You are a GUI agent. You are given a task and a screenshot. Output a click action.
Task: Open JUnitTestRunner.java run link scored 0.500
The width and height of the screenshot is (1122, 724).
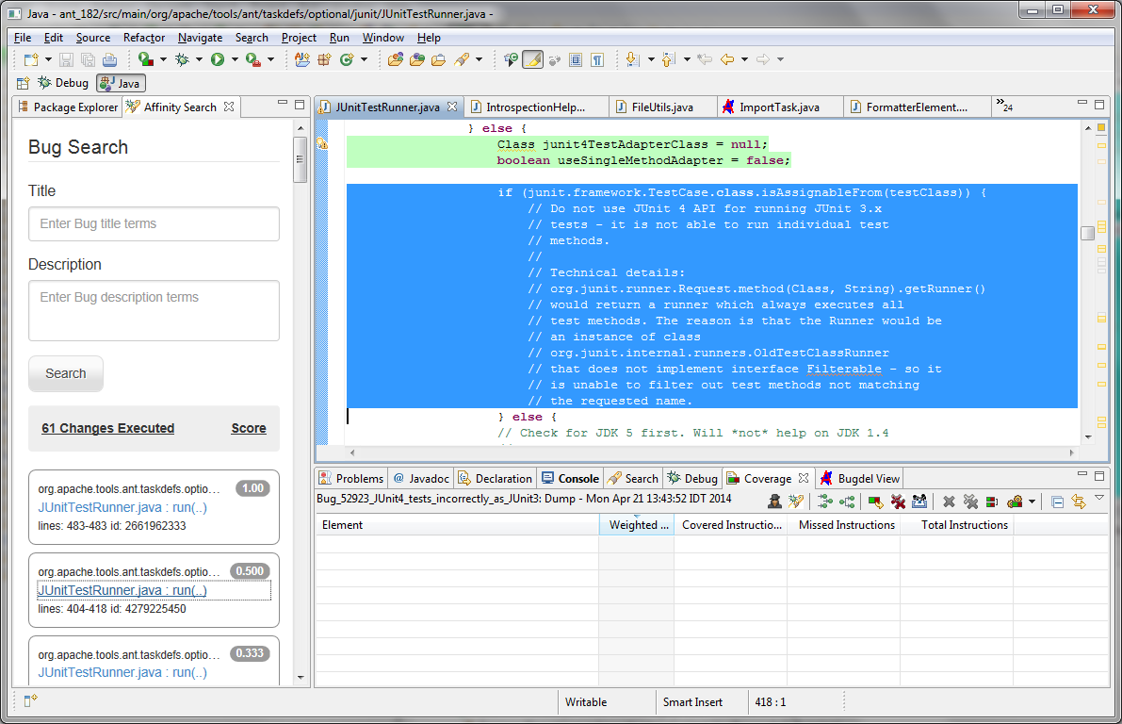(122, 590)
